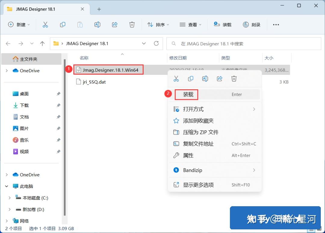
Task: Click the Copy icon in the context menu
Action: [190, 78]
